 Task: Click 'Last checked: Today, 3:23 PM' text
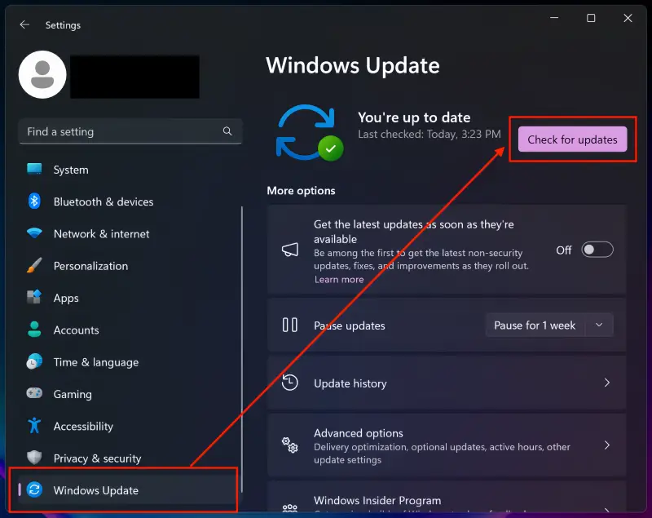(430, 134)
